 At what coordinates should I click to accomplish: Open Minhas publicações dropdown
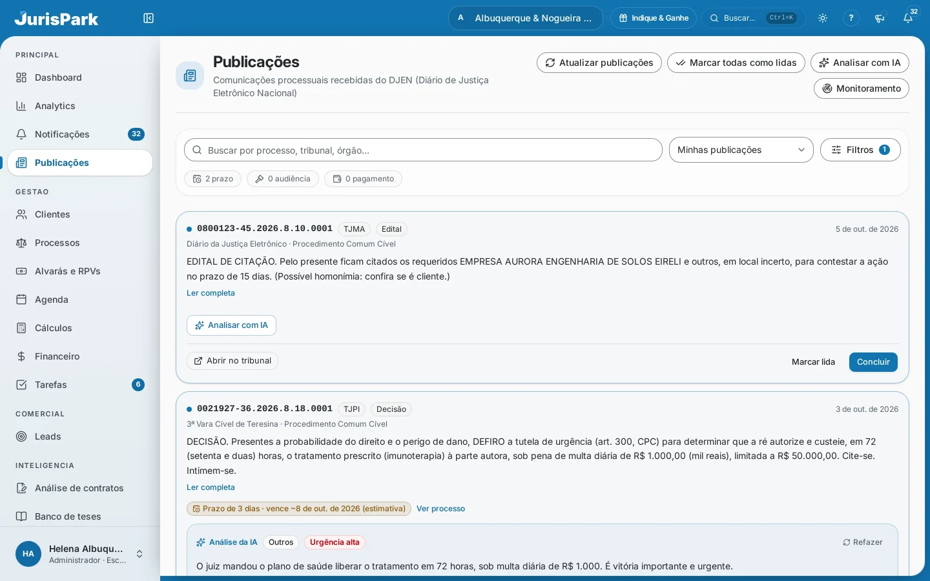[x=741, y=150]
